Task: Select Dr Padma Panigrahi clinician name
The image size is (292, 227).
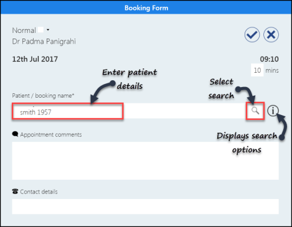Action: [44, 42]
